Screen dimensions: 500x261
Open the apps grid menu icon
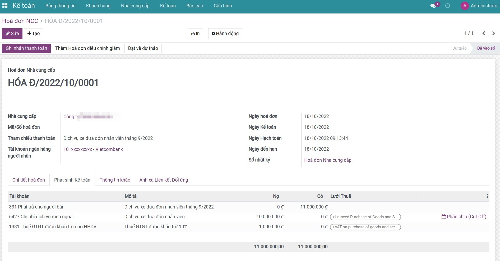[5, 6]
